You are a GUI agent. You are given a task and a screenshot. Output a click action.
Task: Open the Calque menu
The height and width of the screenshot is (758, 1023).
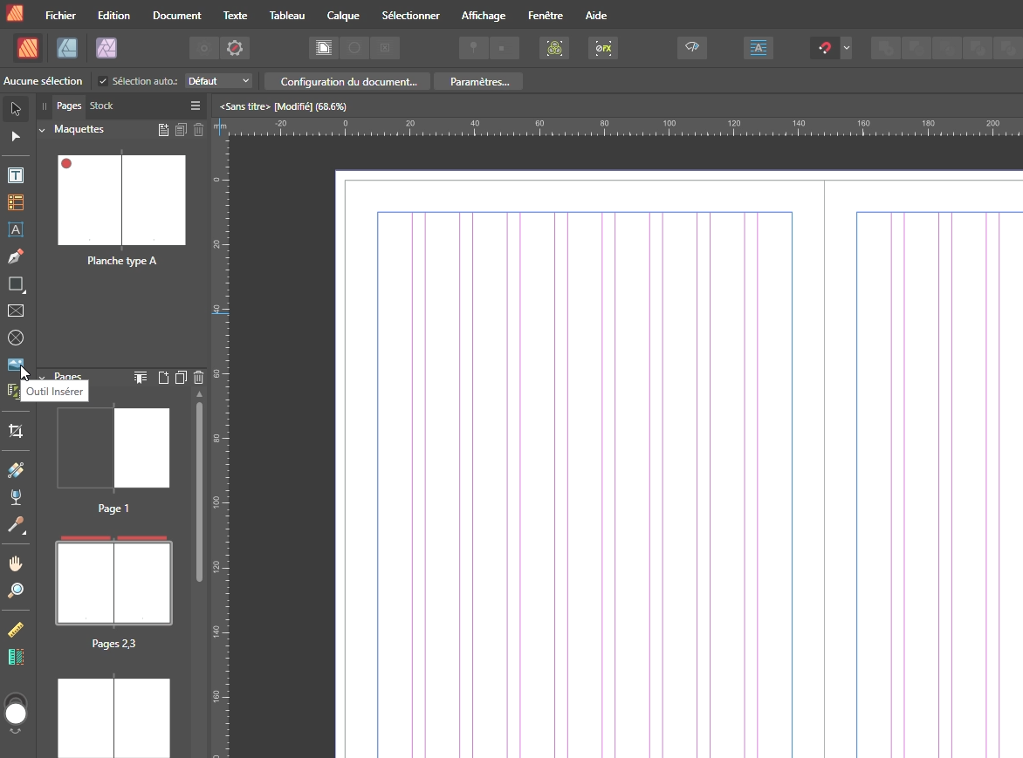coord(343,16)
